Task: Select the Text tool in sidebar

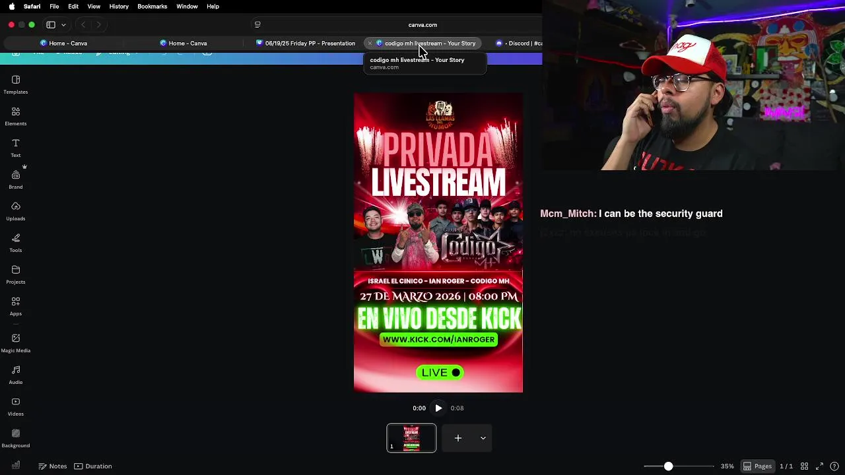Action: (16, 148)
